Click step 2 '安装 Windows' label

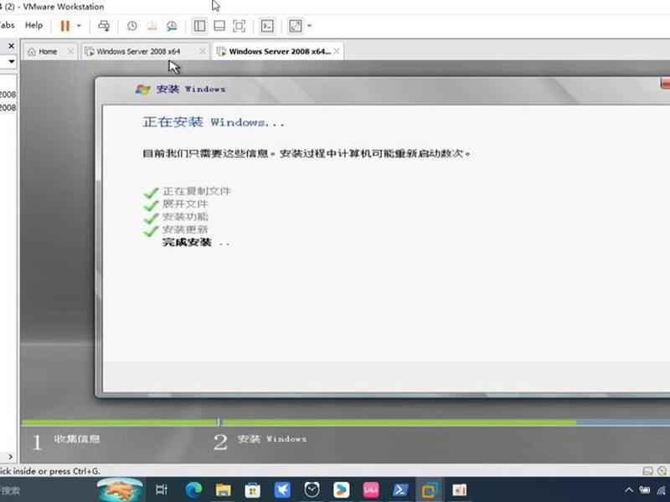(x=272, y=438)
